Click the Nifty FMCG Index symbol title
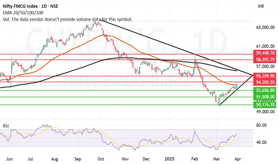 click(x=30, y=6)
